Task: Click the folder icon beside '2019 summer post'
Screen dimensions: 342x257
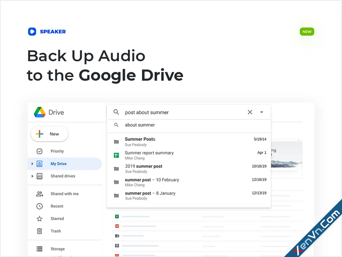Action: point(117,169)
